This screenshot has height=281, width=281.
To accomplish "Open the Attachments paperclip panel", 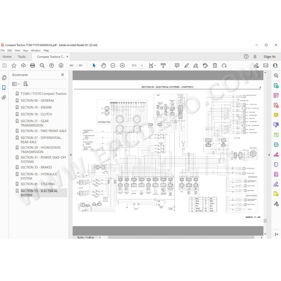I will [x=4, y=98].
